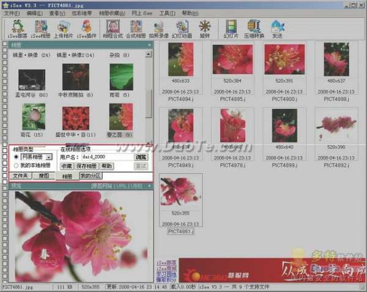The image size is (367, 292).
Task: Click the 收藏 button
Action: (67, 166)
